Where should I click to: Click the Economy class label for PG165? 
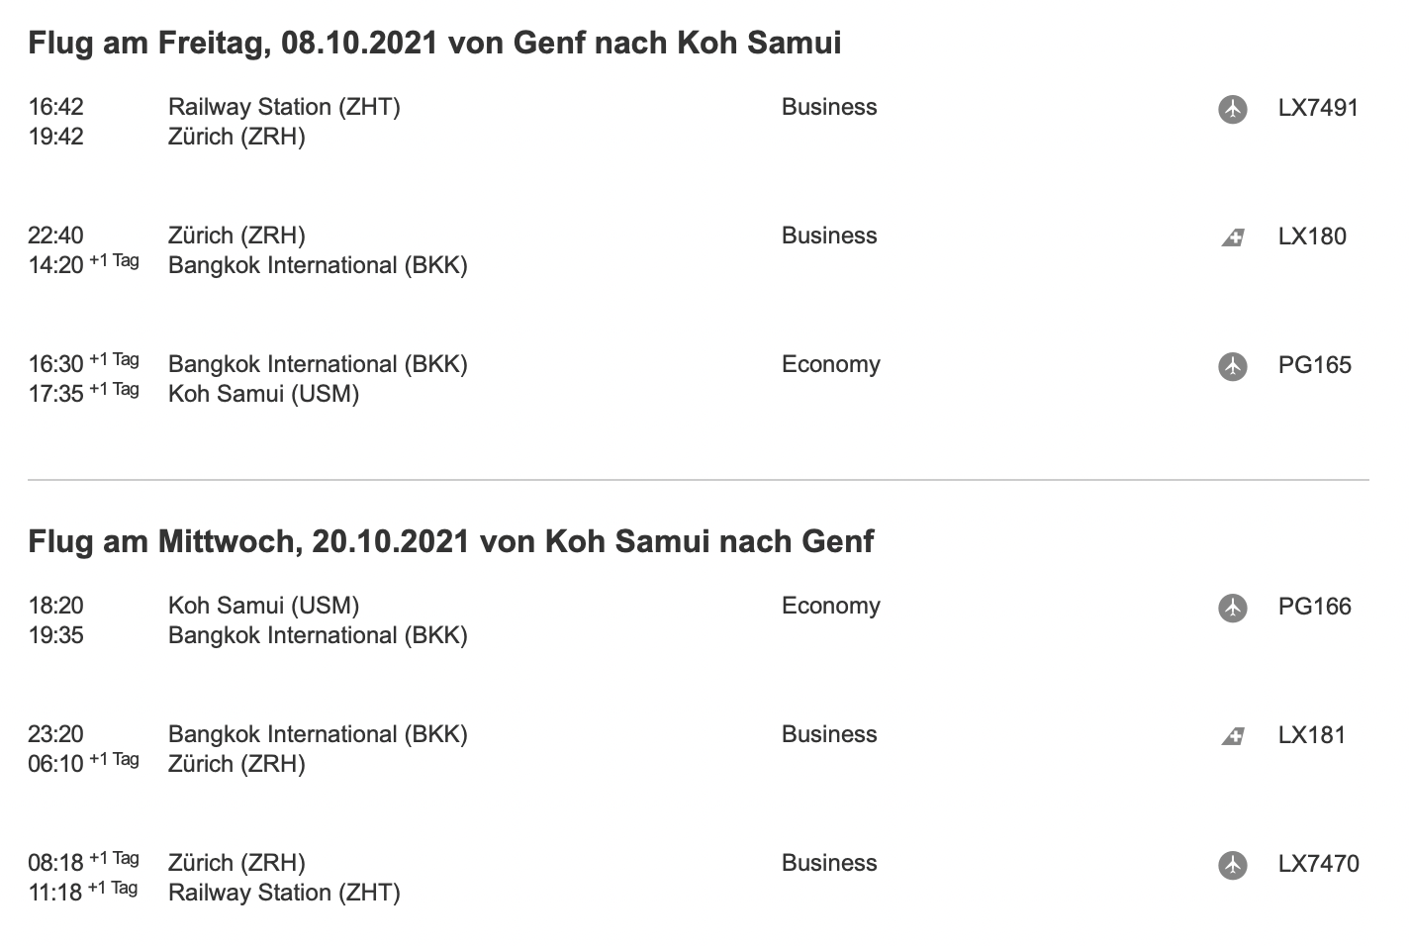830,365
